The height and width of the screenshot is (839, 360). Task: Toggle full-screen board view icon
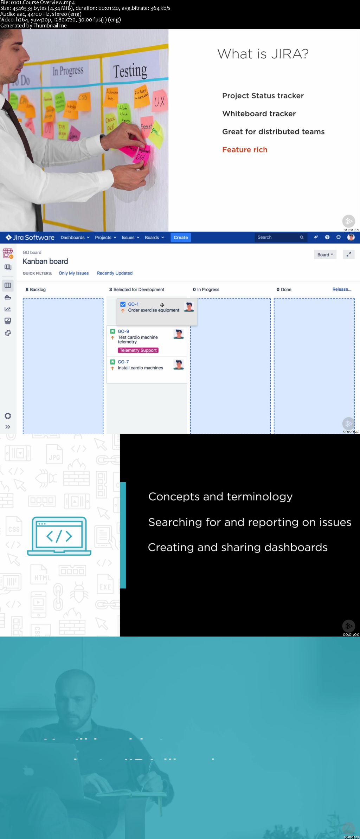(x=349, y=255)
